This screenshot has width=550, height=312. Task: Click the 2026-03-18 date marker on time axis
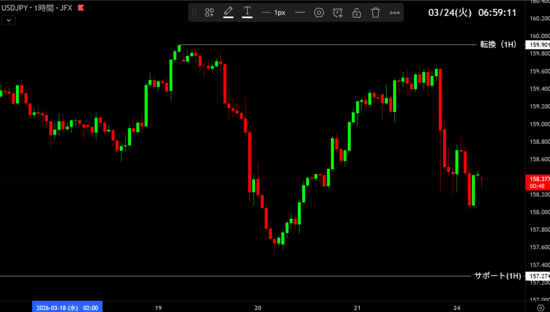[67, 308]
